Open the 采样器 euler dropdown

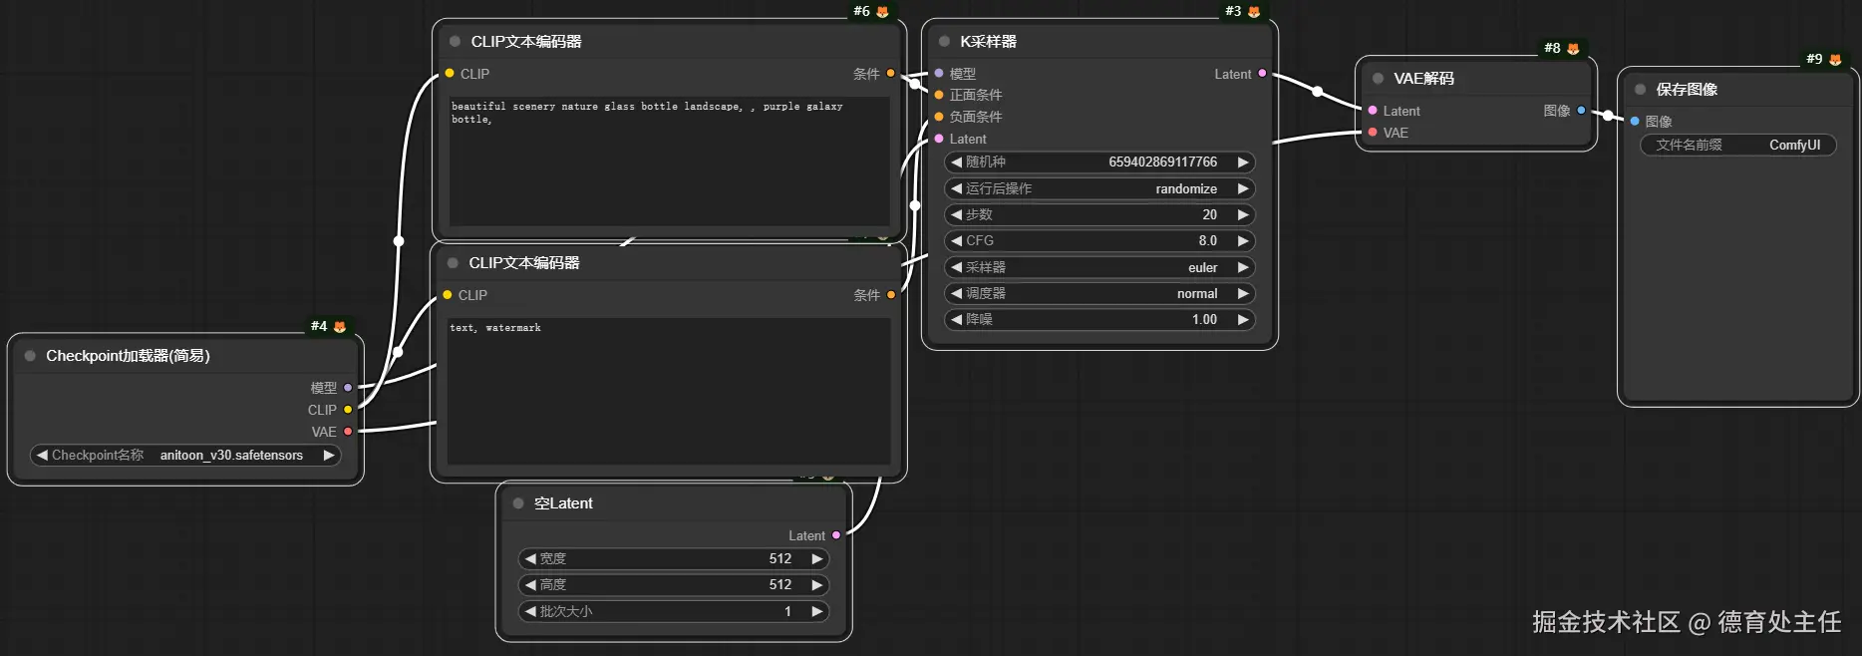1099,267
